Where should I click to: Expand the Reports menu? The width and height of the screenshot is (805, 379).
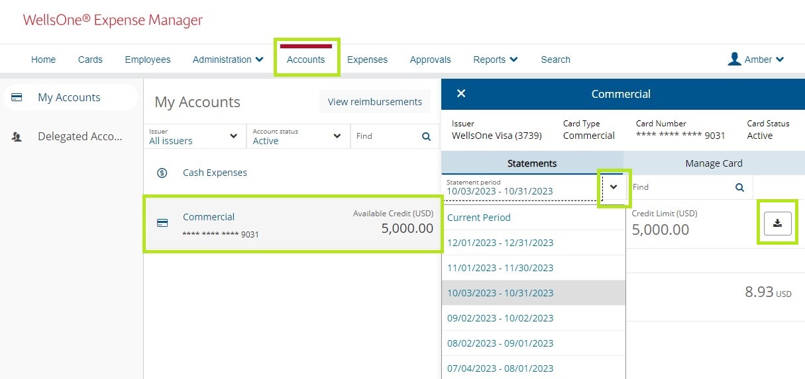click(x=495, y=60)
